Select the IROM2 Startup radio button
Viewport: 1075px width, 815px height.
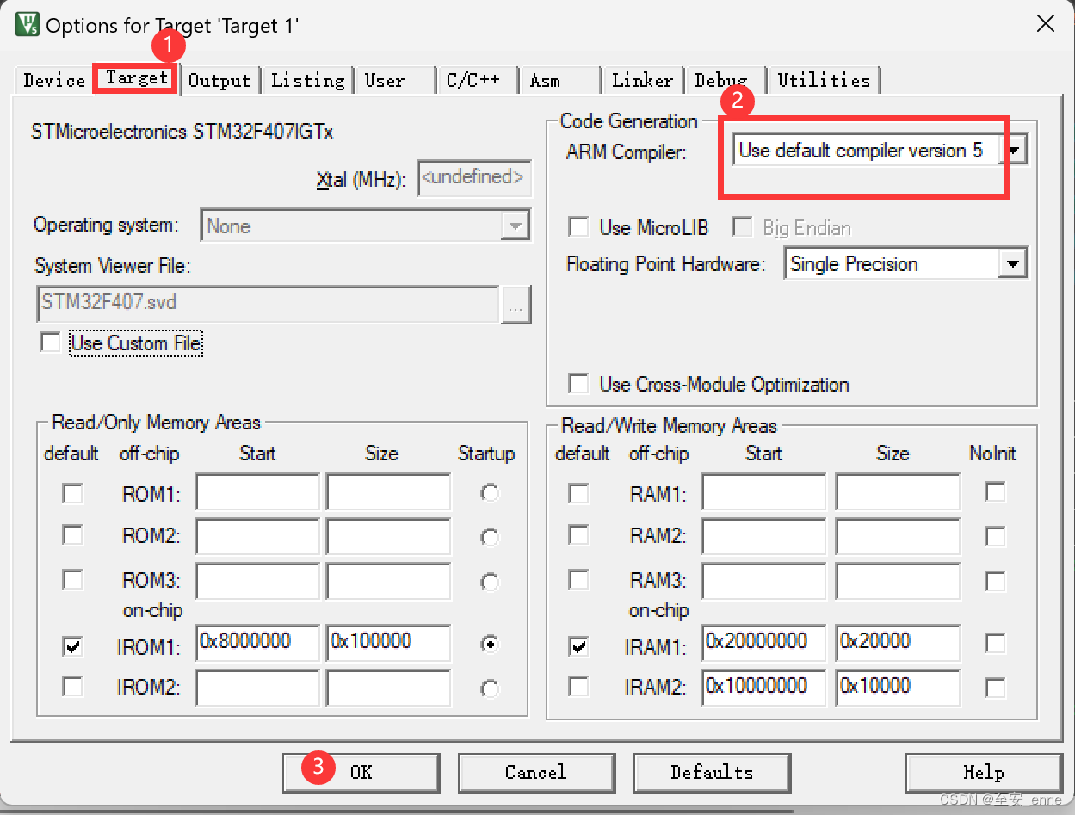(x=487, y=688)
